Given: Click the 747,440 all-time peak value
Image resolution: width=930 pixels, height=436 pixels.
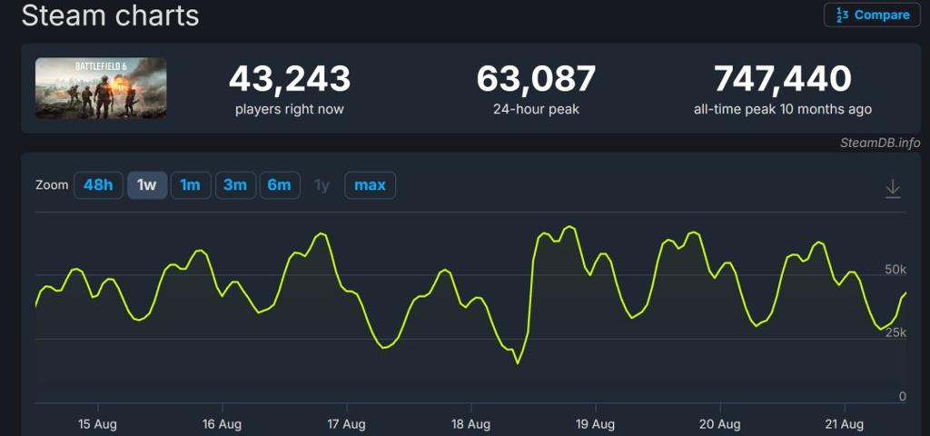Looking at the screenshot, I should coord(783,79).
